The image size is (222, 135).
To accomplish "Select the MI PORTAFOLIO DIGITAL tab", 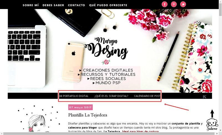I will point(74,96).
